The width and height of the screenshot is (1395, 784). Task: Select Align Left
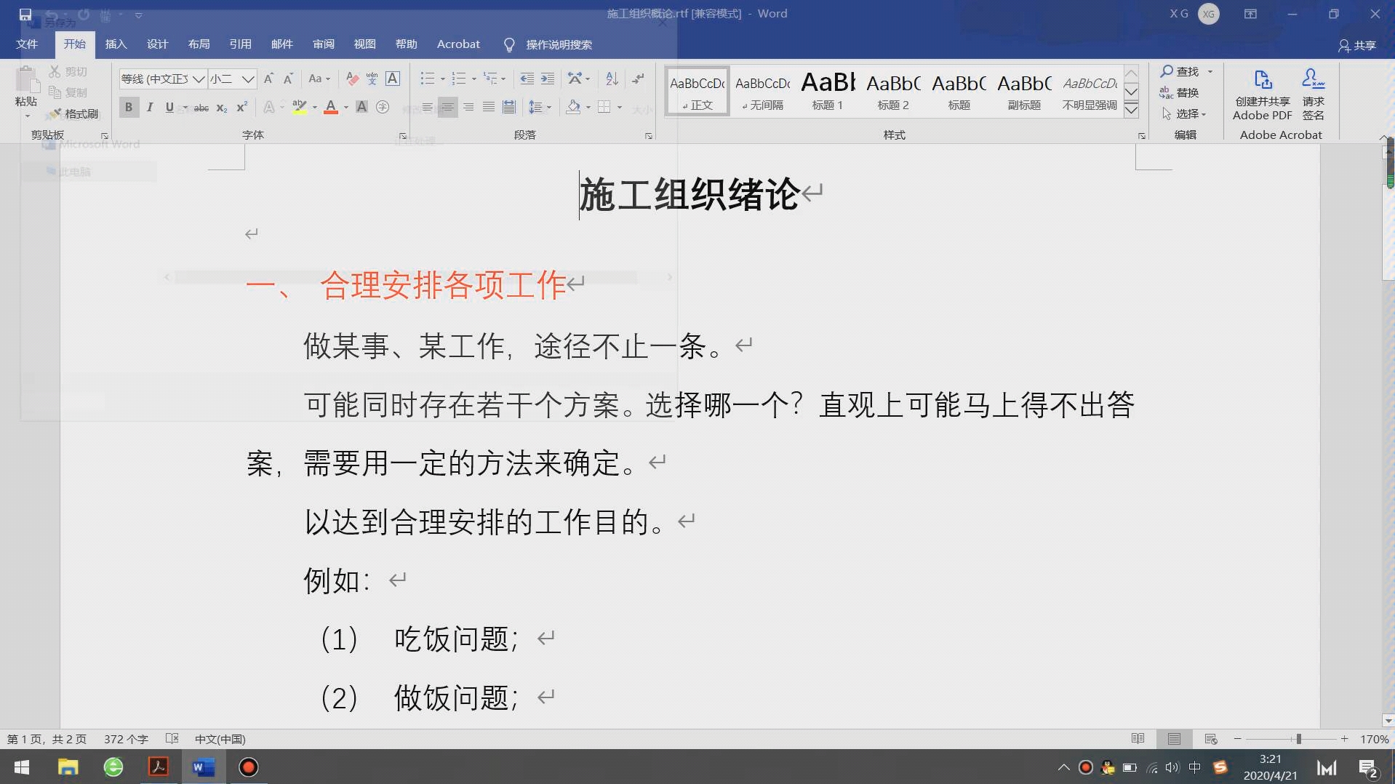point(428,107)
